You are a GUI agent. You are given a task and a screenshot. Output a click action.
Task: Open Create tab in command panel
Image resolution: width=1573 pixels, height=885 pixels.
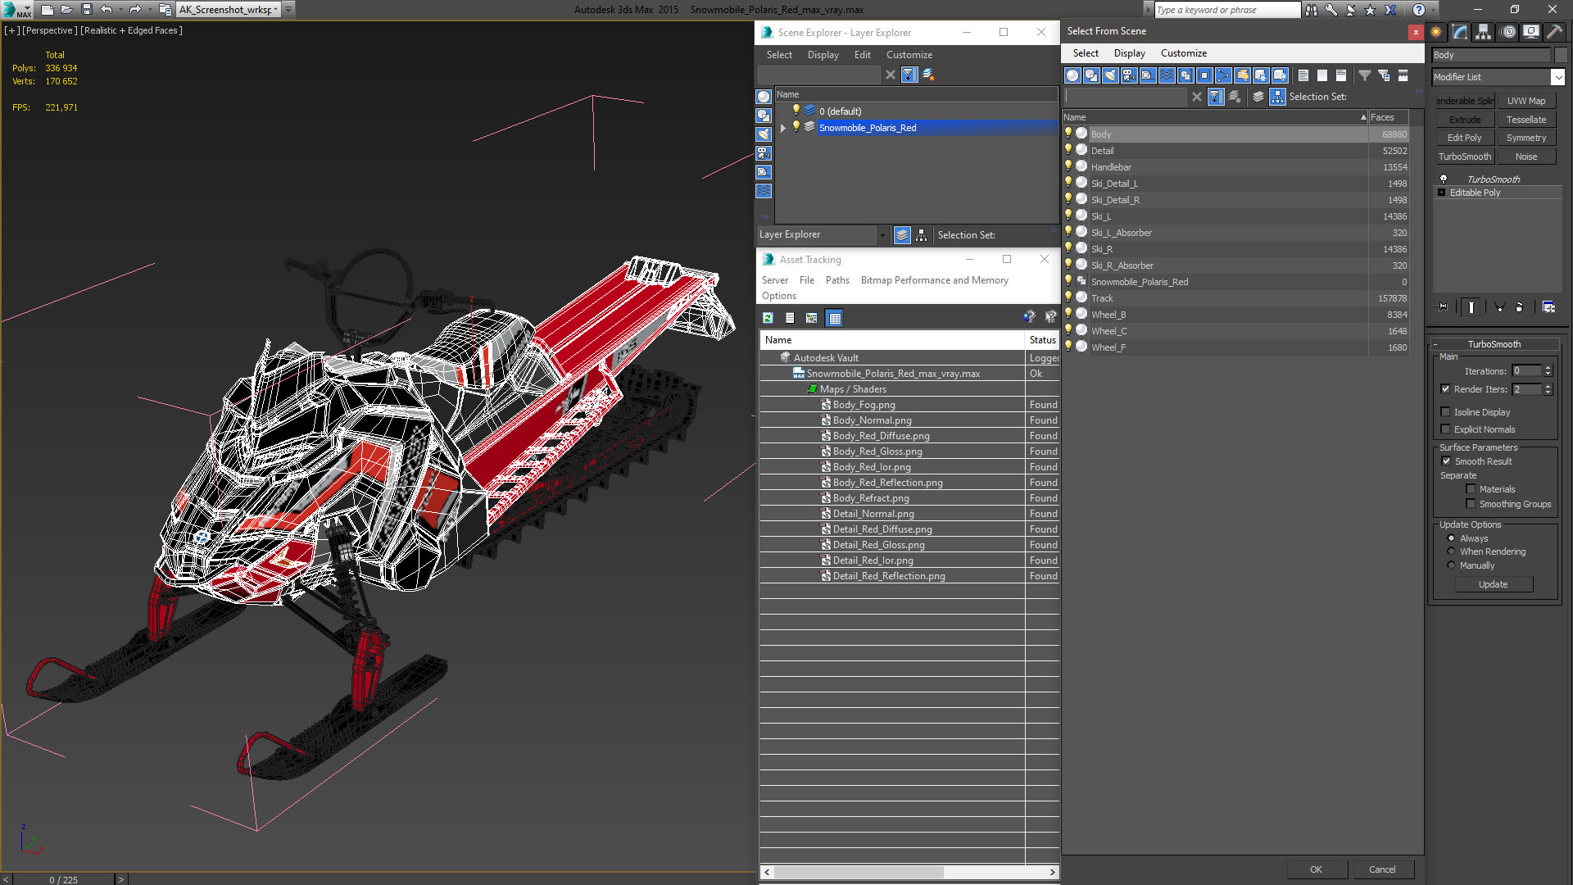pos(1436,32)
